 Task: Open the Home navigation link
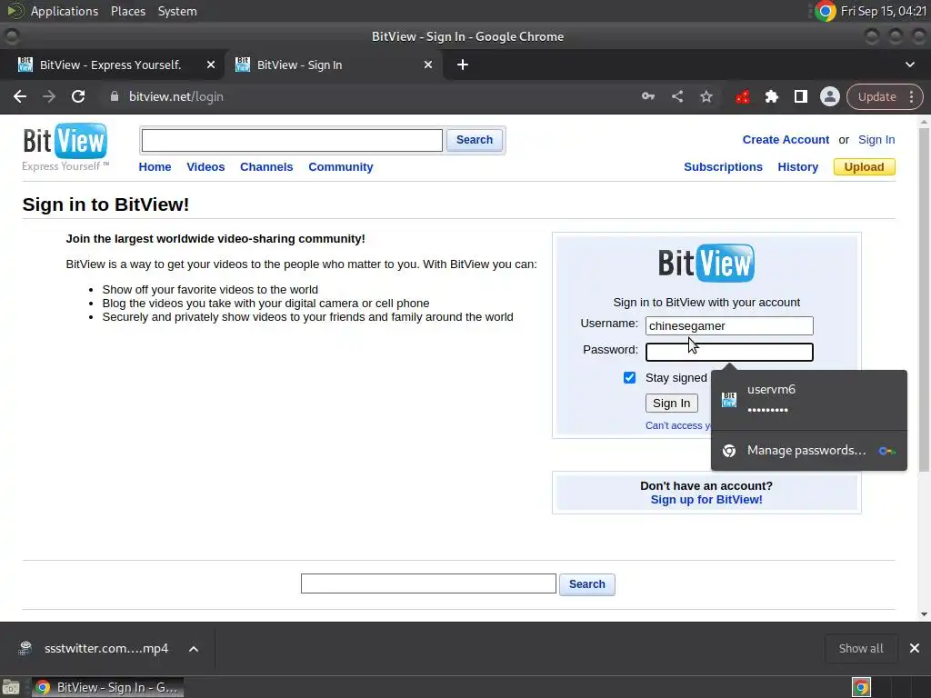(x=155, y=167)
